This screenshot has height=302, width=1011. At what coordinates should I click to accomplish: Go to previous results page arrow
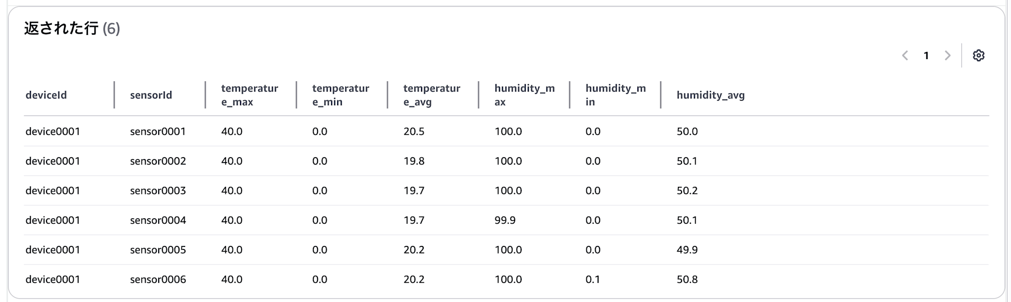[905, 56]
